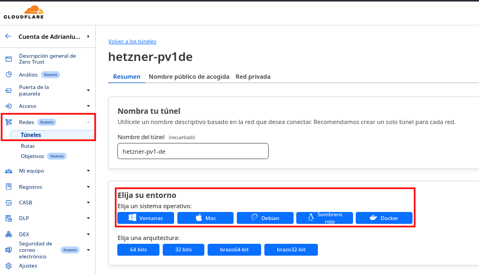
Task: Choose the Sombrero rojo button
Action: [x=324, y=218]
